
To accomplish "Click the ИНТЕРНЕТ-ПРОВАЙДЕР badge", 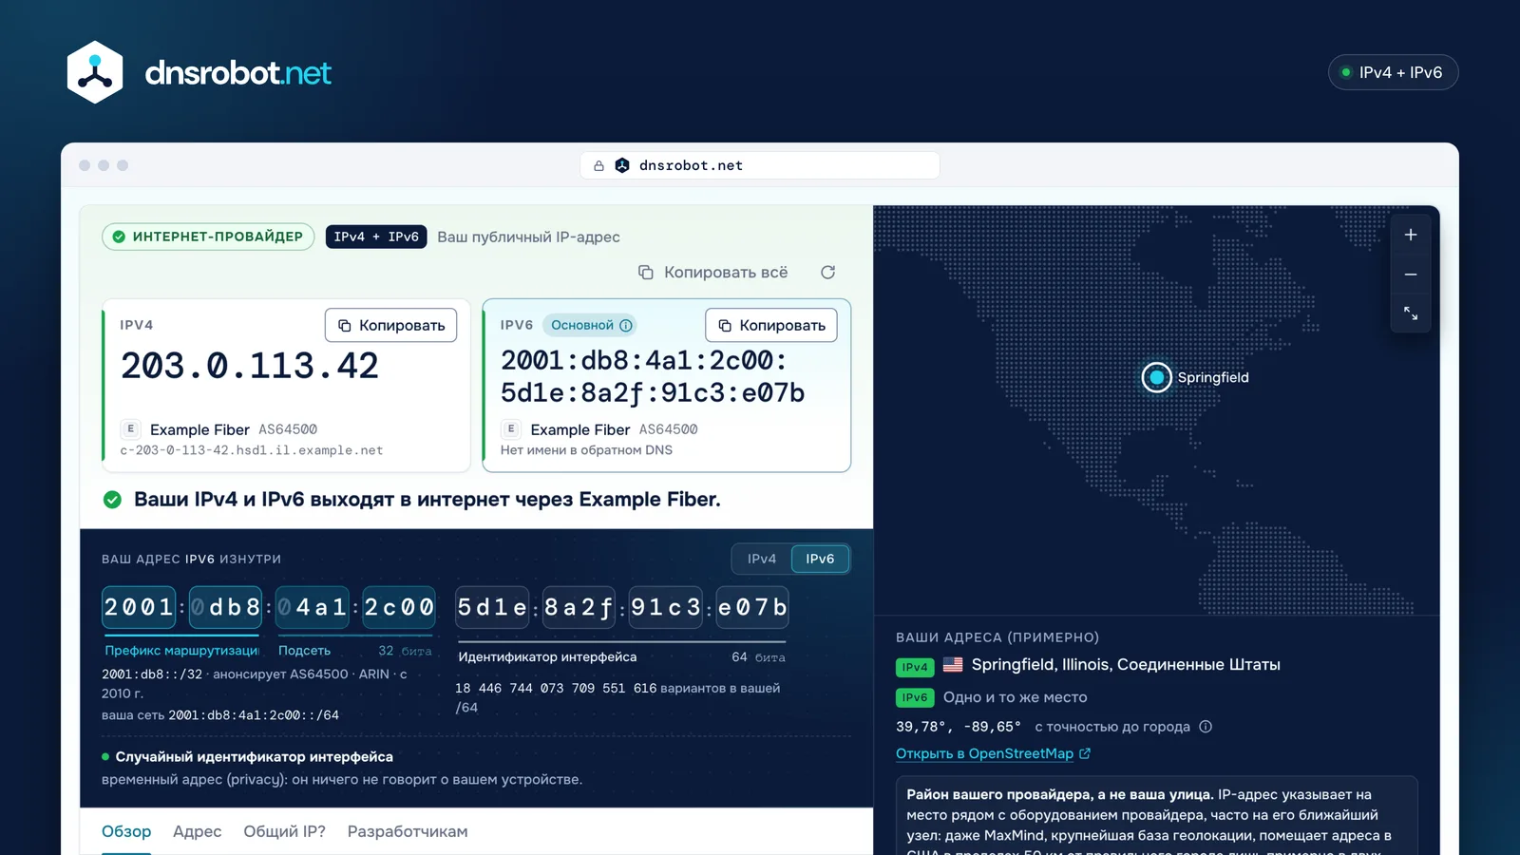I will pyautogui.click(x=208, y=237).
